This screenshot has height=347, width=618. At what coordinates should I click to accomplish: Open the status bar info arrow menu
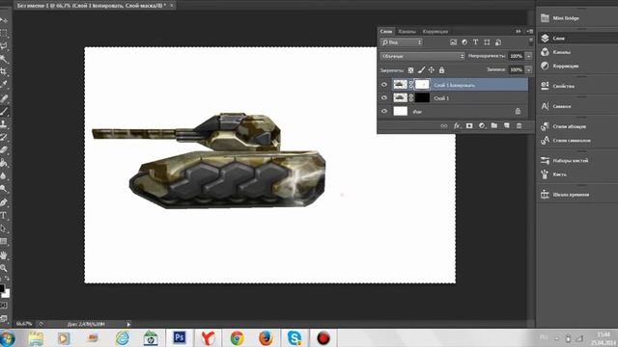(x=128, y=324)
